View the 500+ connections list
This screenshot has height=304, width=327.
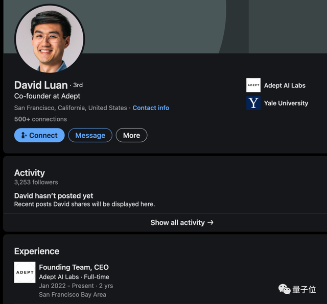click(40, 119)
